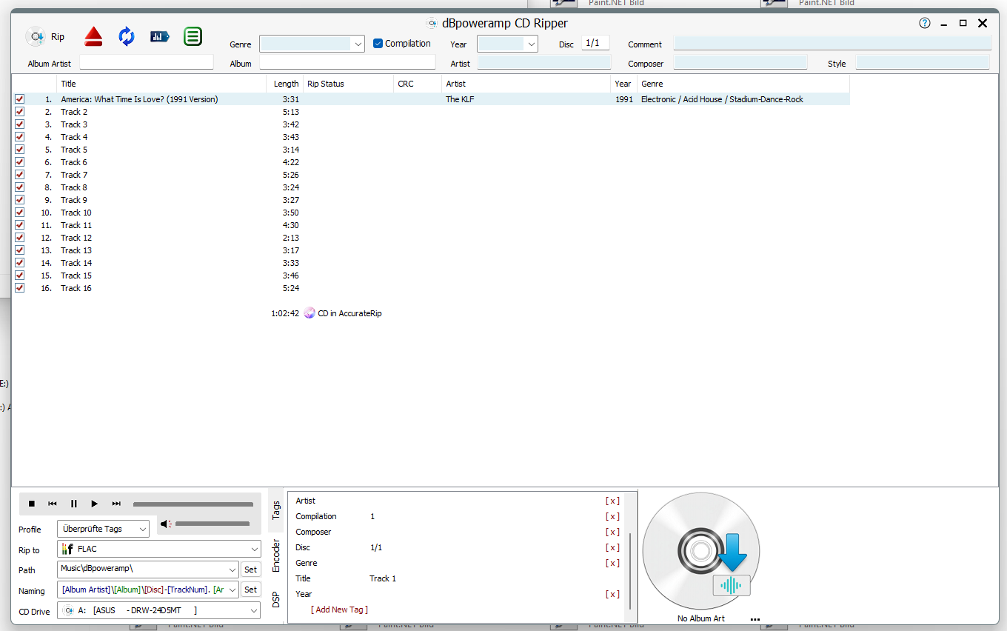The width and height of the screenshot is (1007, 631).
Task: Uncheck the Track 12 checkbox
Action: [19, 238]
